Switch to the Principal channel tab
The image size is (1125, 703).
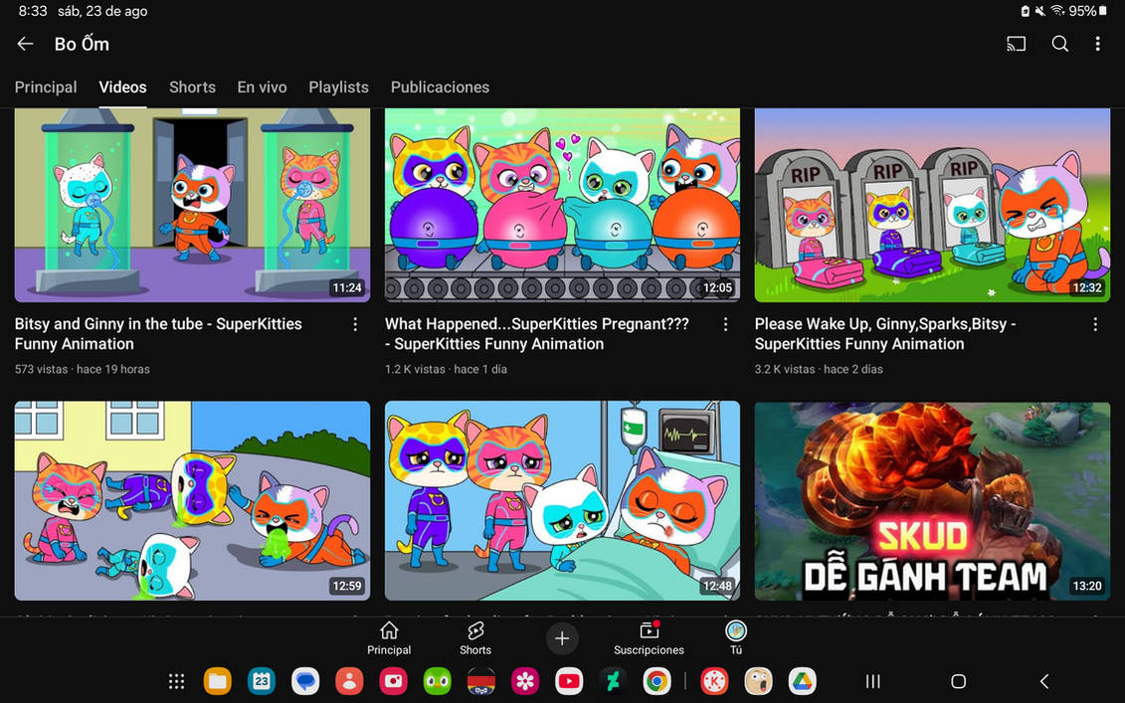click(46, 88)
